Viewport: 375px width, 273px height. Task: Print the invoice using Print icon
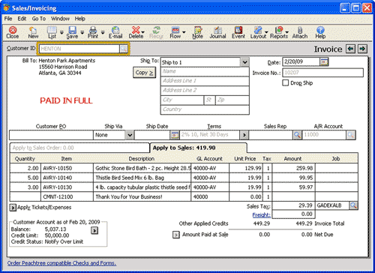coord(93,32)
